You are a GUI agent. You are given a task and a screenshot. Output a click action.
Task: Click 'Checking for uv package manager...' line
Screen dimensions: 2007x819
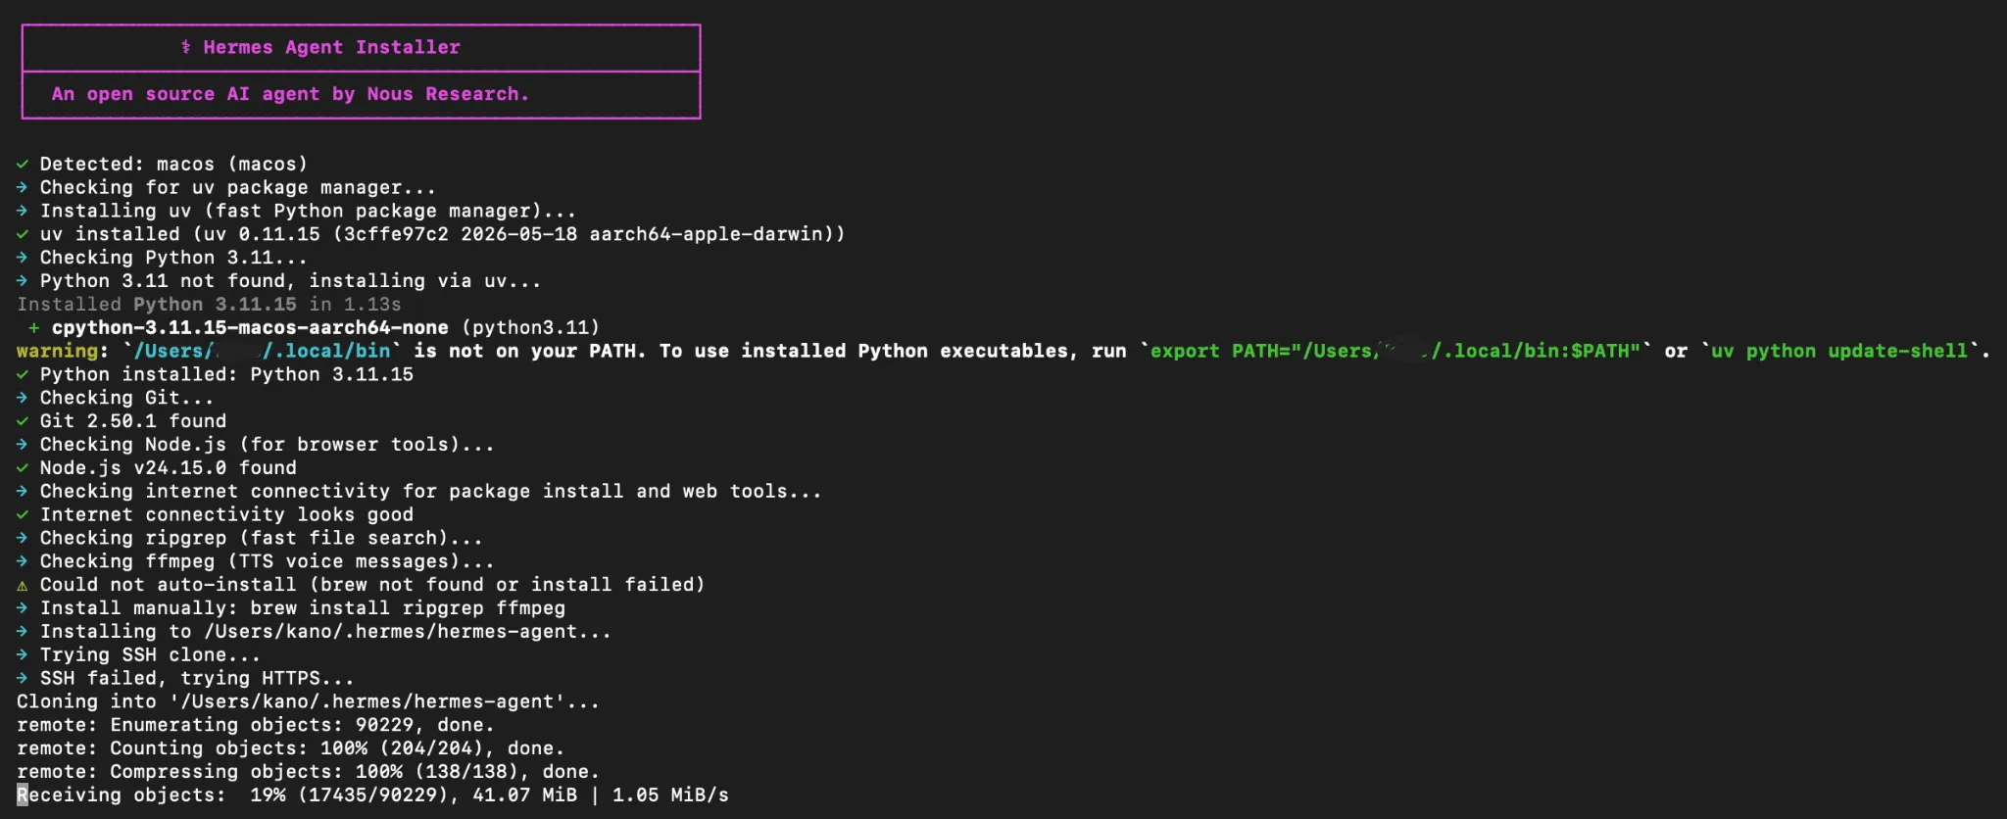225,187
